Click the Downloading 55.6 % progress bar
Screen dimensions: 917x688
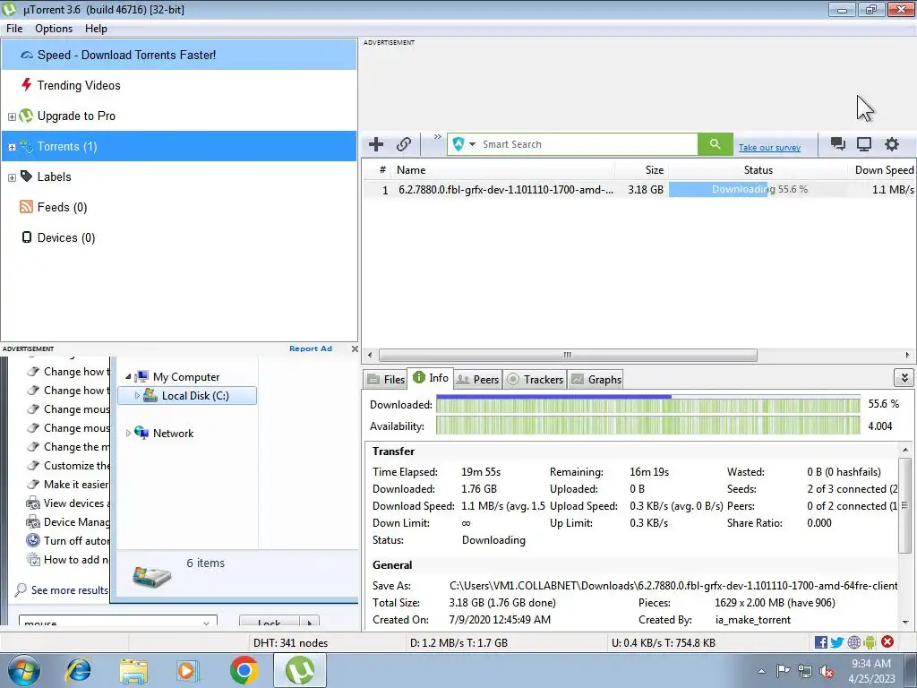coord(758,190)
